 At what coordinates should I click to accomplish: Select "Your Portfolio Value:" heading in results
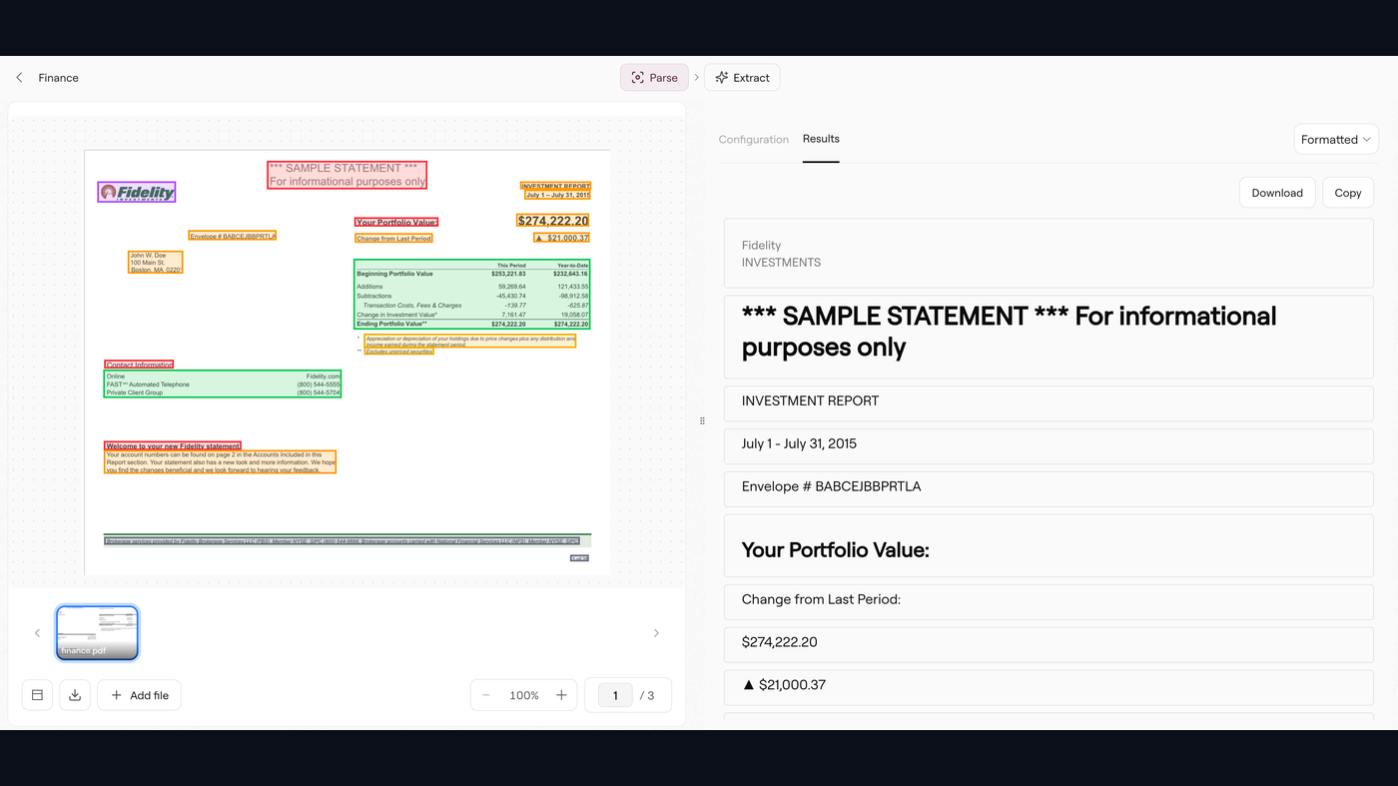point(1048,545)
